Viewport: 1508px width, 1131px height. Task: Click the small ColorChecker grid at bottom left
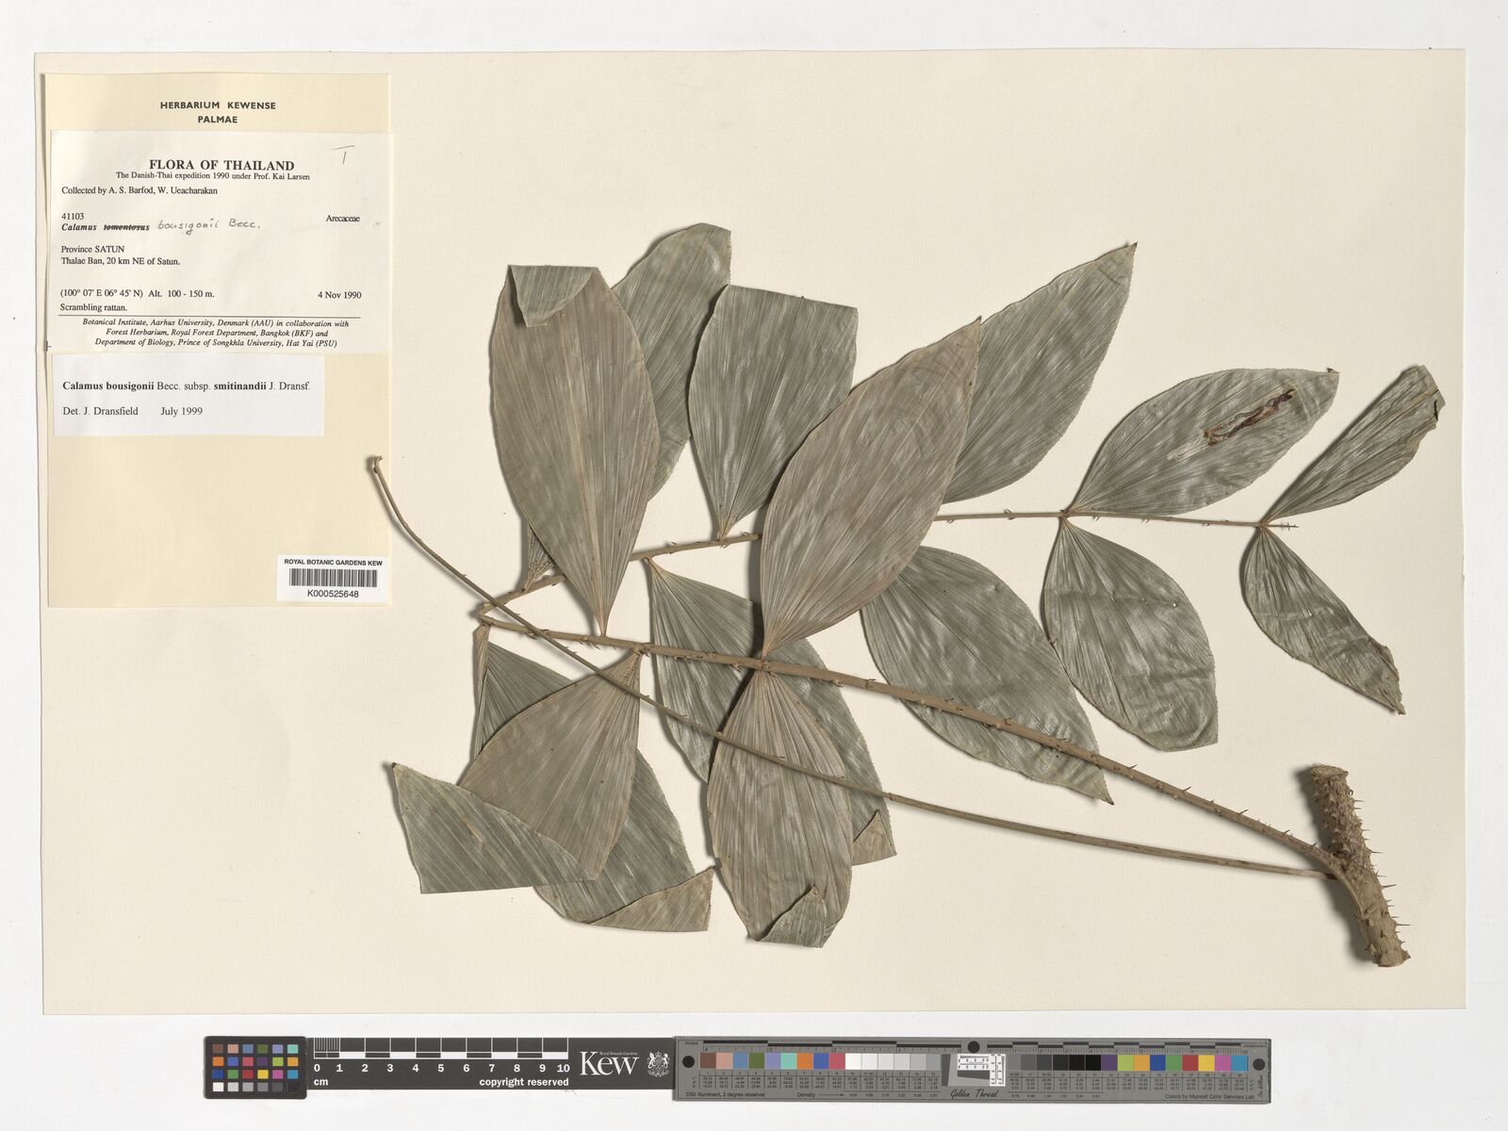(x=255, y=1067)
